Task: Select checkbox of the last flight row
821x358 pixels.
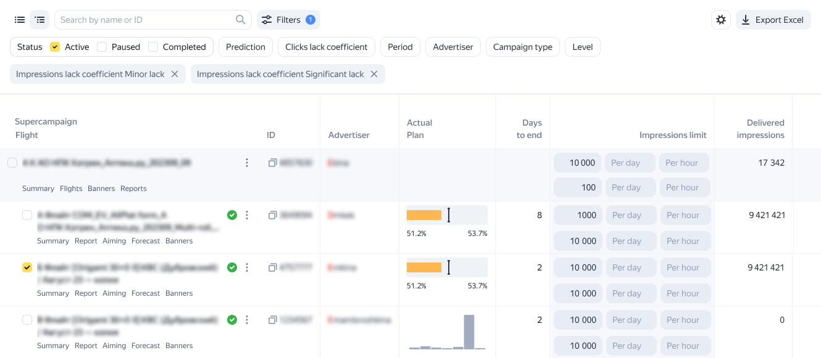Action: 27,320
